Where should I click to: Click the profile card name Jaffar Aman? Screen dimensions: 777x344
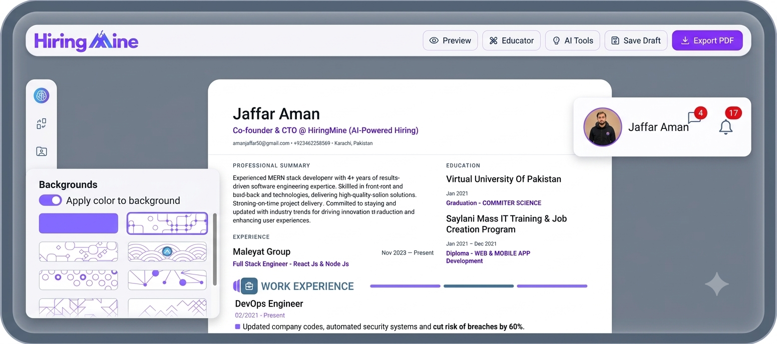click(658, 127)
